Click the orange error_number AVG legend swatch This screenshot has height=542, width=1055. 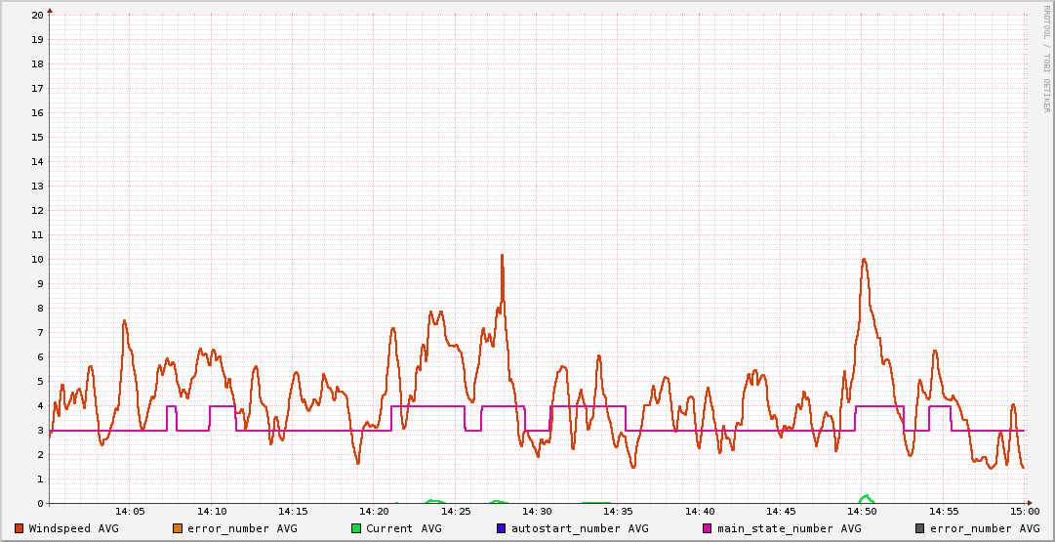pyautogui.click(x=178, y=528)
